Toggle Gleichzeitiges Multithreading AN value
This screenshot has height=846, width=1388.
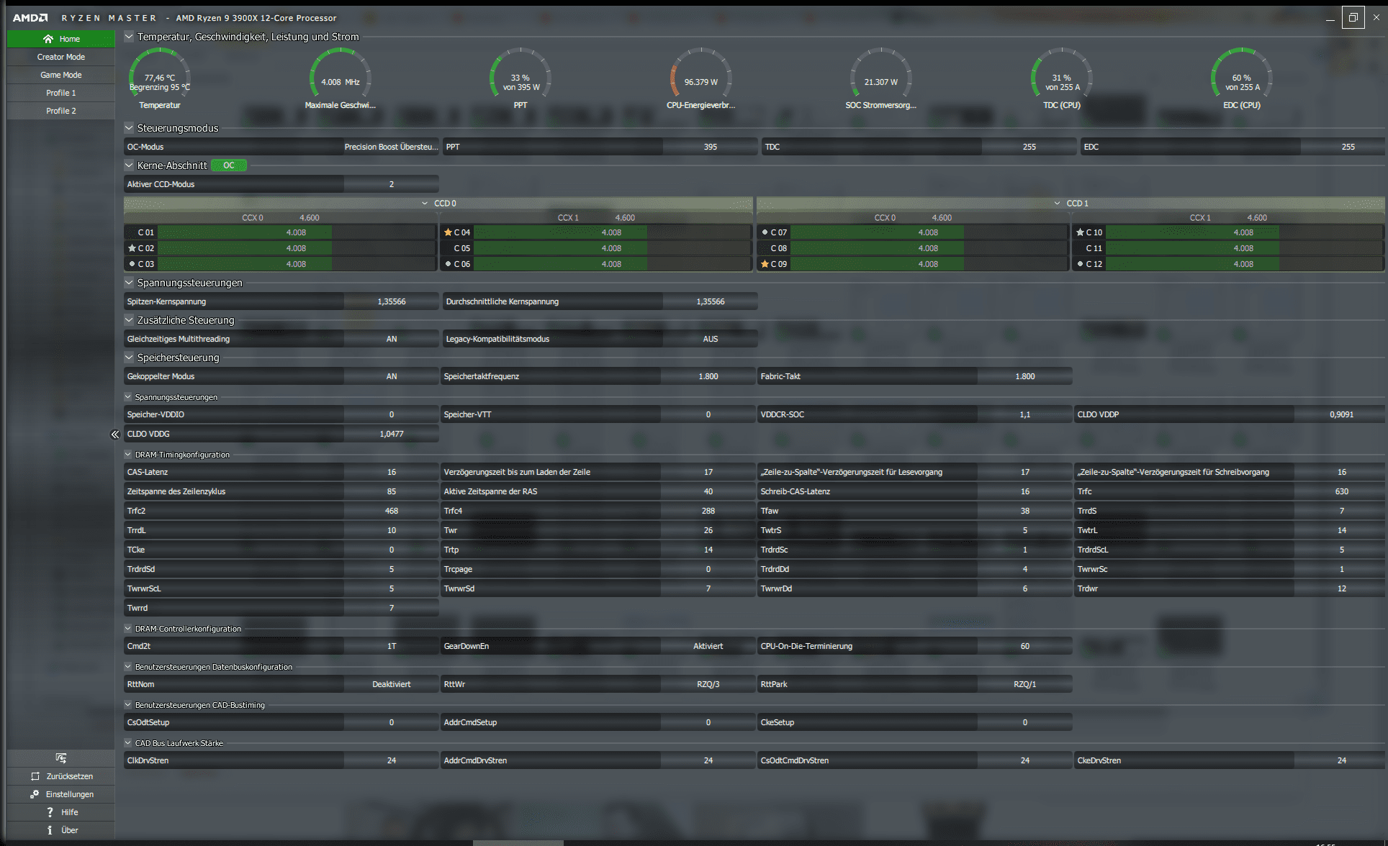pyautogui.click(x=392, y=339)
